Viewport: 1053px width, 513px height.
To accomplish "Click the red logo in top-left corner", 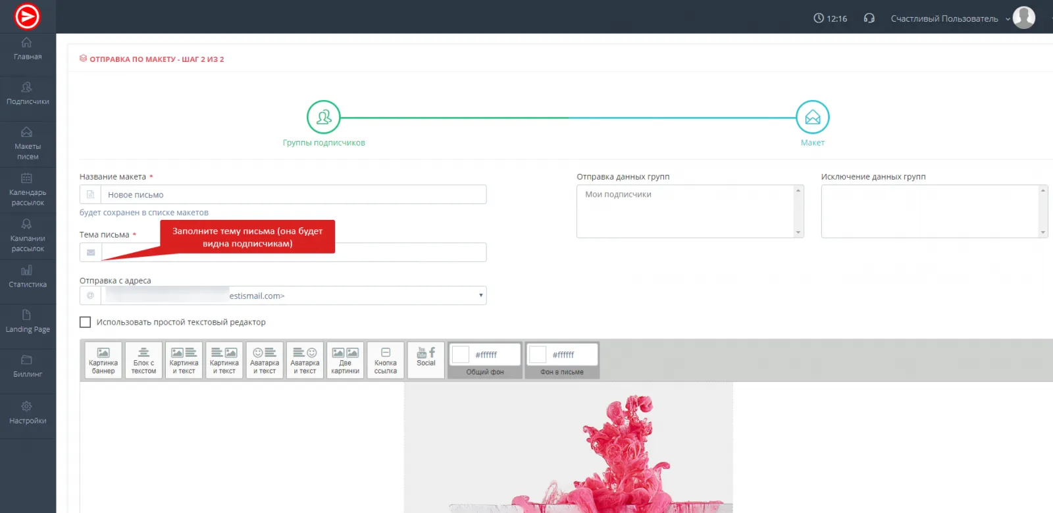I will (28, 16).
